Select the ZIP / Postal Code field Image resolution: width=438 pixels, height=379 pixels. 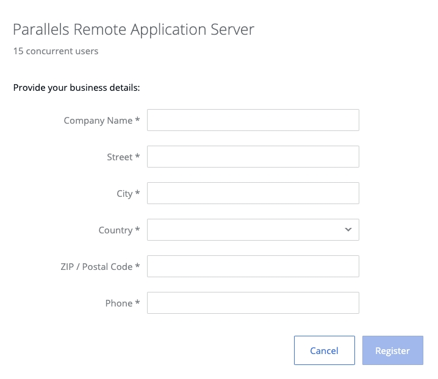click(253, 266)
